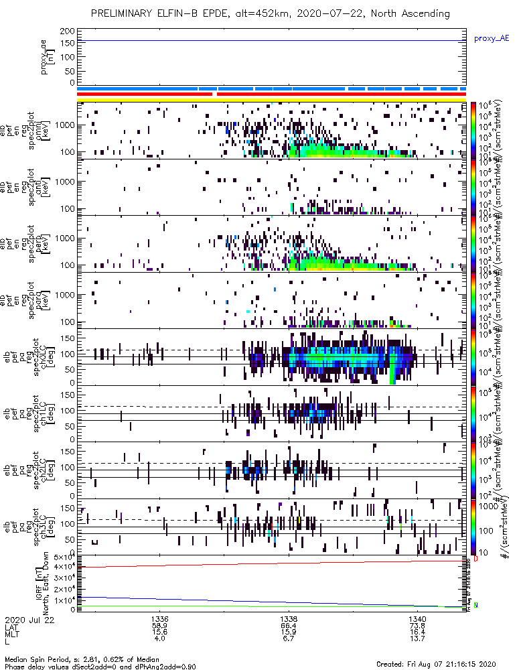Click the "Phase delay values" footer line
Viewport: 519px width, 670px height.
click(x=100, y=666)
